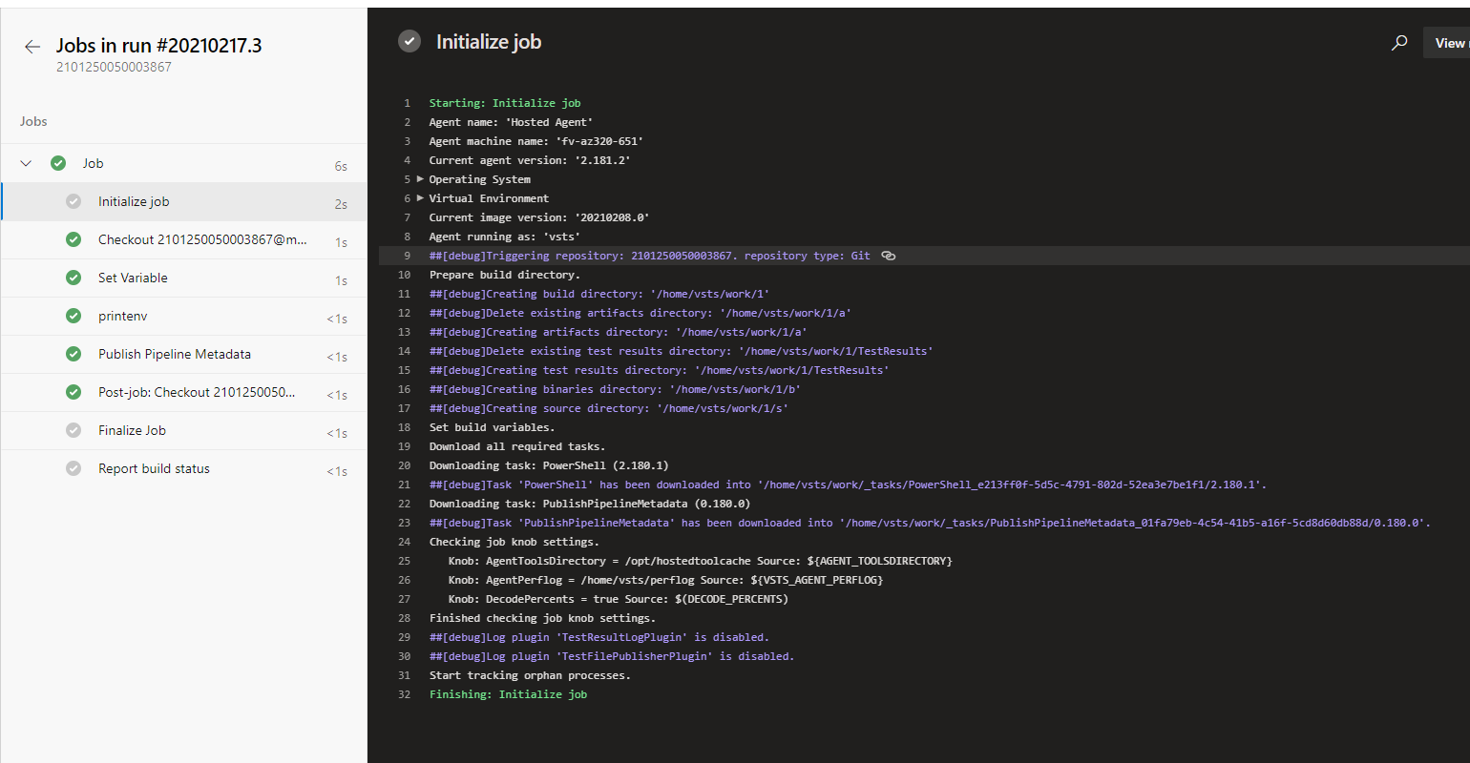Select the Report build status step

pos(184,468)
